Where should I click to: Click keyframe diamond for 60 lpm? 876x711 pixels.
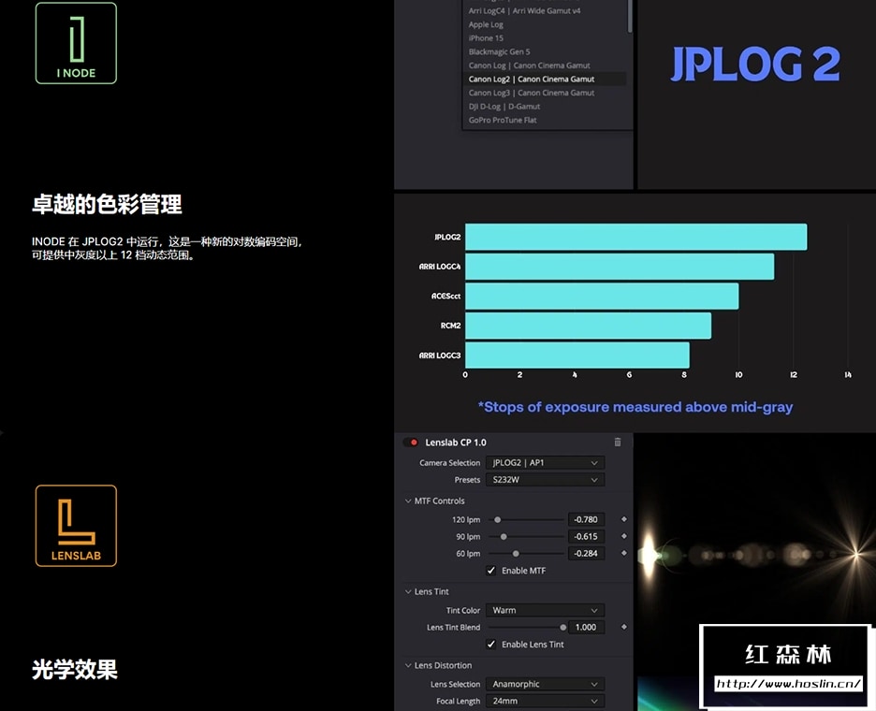[624, 553]
